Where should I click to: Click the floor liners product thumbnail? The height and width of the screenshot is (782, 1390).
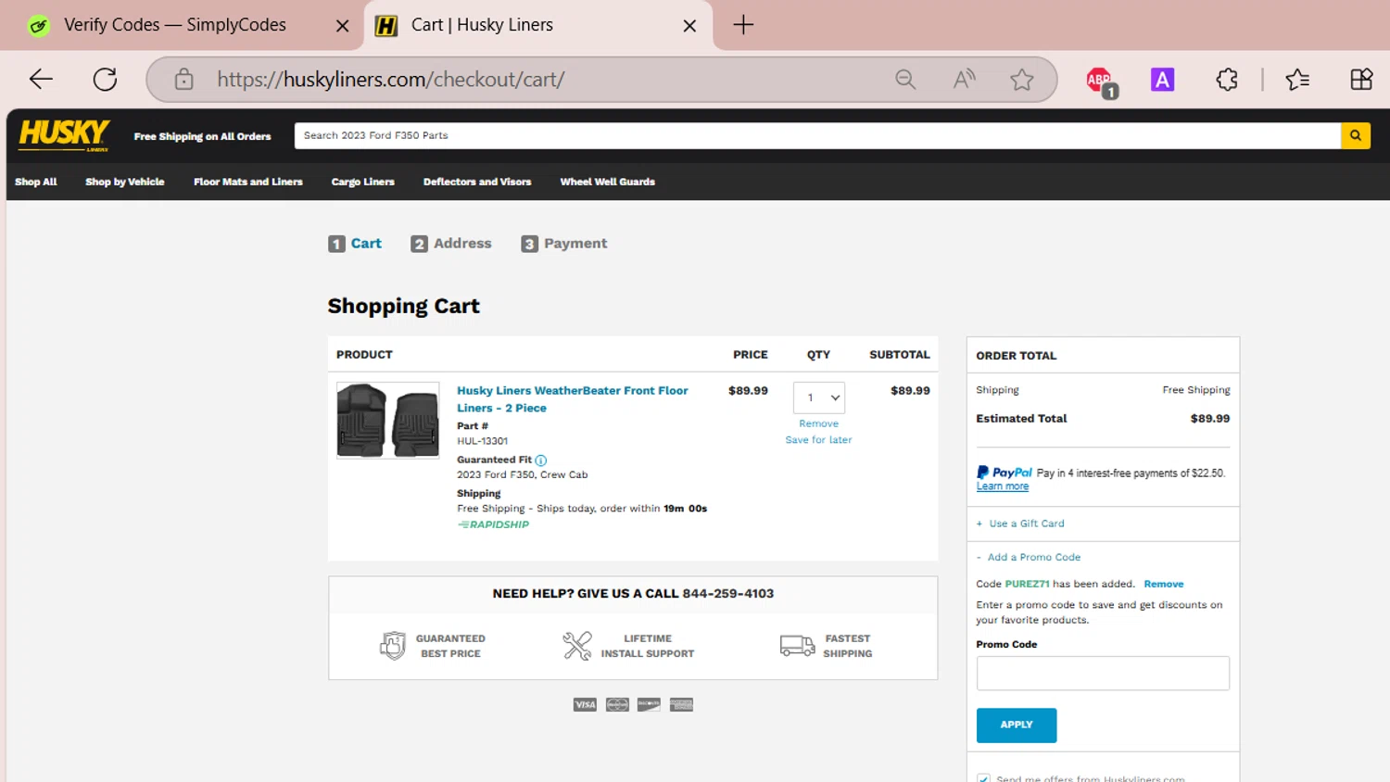(x=387, y=421)
